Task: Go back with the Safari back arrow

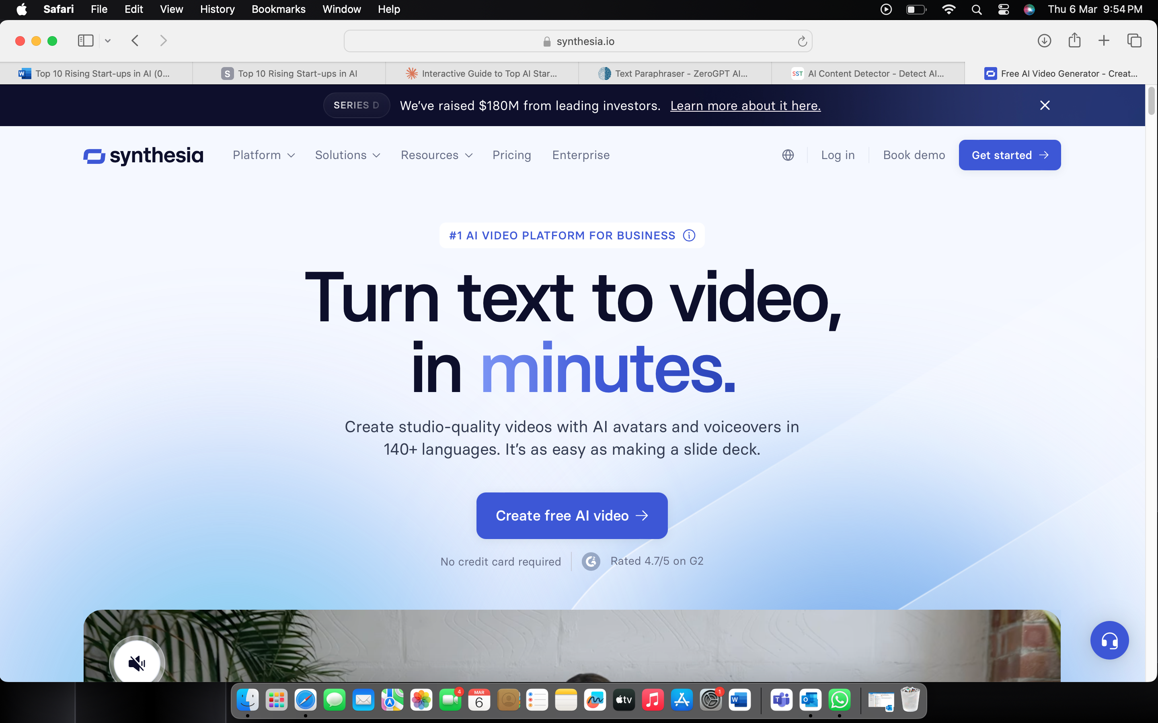Action: (135, 41)
